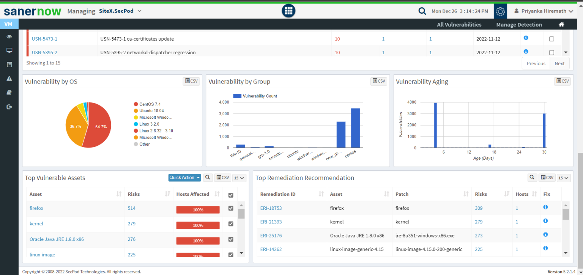
Task: Export Vulnerability by OS data via CSV icon
Action: (191, 81)
